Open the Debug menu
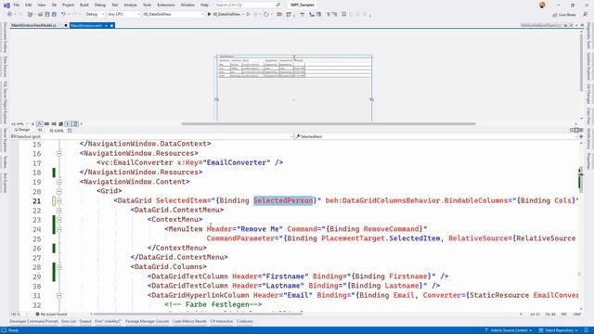 pyautogui.click(x=100, y=5)
